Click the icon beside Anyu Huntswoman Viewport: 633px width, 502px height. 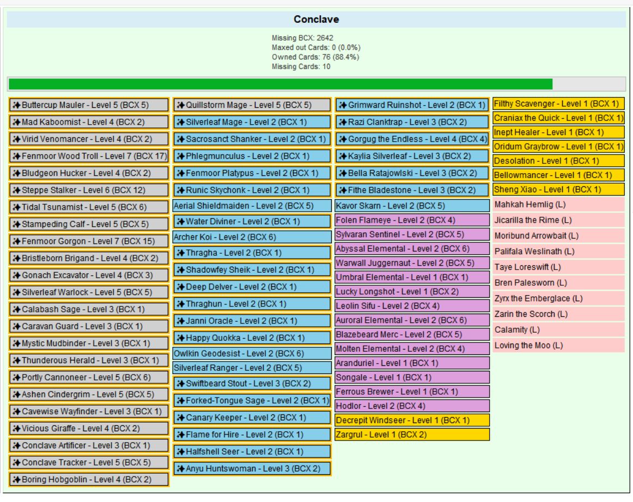(180, 469)
